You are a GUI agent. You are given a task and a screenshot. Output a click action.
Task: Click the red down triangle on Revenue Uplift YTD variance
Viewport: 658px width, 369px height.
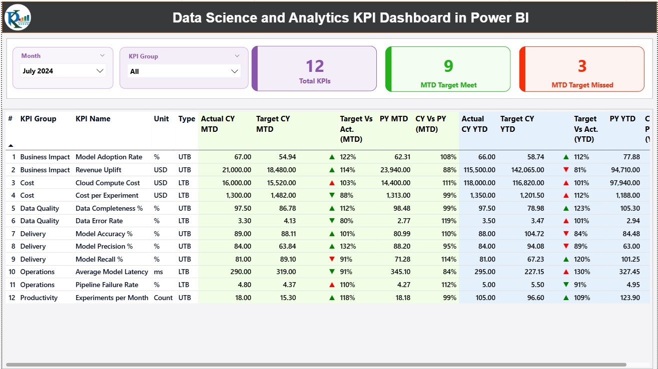coord(566,170)
